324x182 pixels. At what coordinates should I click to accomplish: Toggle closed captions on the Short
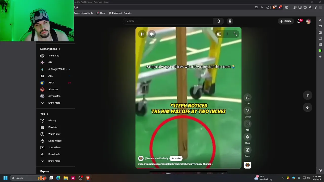pos(219,34)
